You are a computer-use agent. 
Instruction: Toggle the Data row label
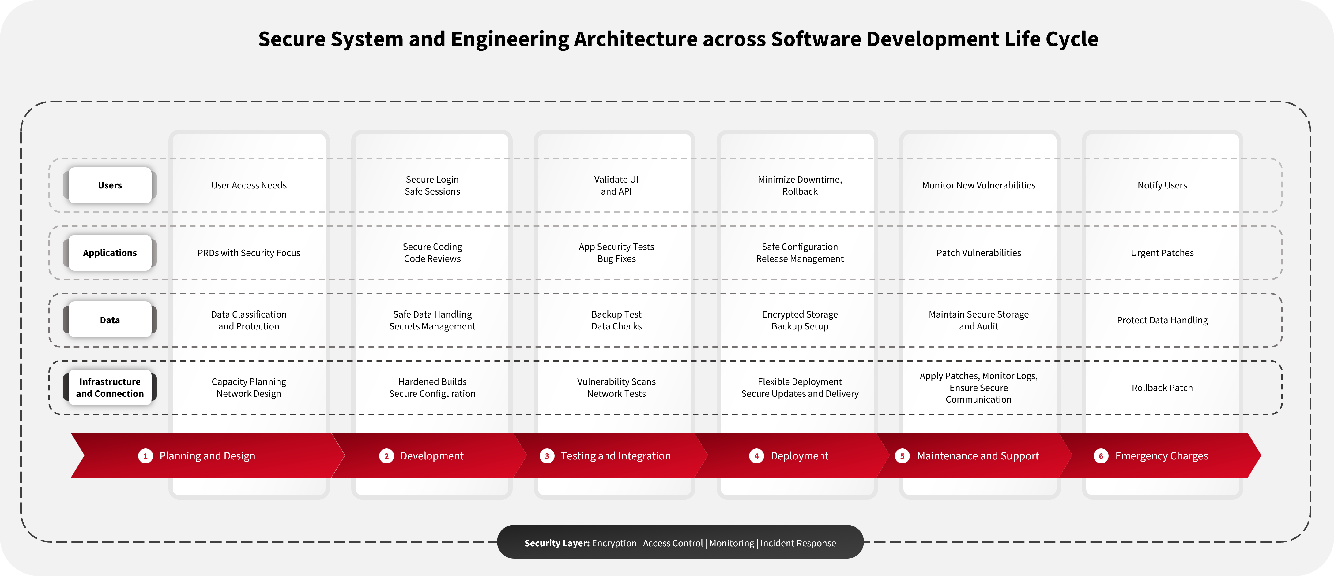point(109,320)
